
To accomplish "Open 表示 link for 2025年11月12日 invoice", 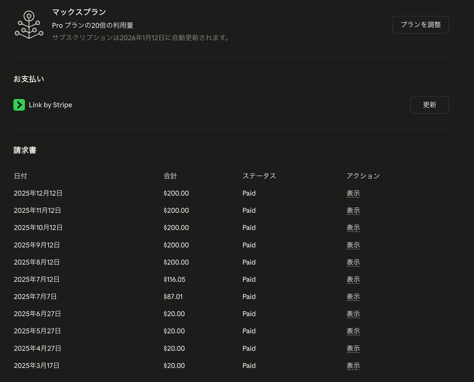I will coord(353,211).
